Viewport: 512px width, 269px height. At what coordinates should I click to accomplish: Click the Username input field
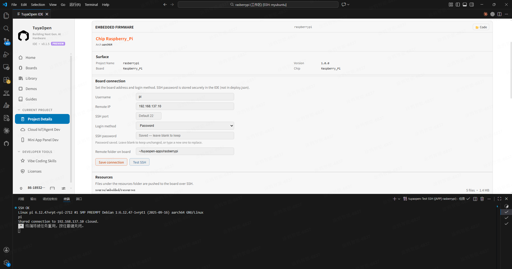[185, 97]
